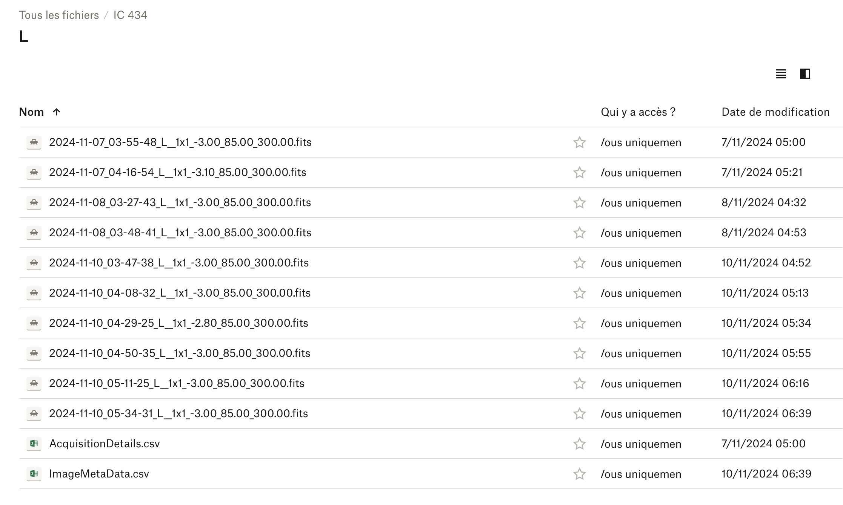
Task: Click the file icon for 2024-11-10_04-29-25 fits
Action: (34, 323)
